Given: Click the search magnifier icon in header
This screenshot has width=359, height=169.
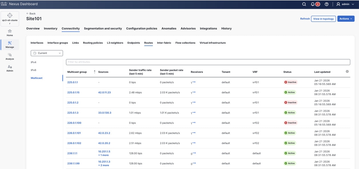Looking at the screenshot, I should (x=304, y=4).
